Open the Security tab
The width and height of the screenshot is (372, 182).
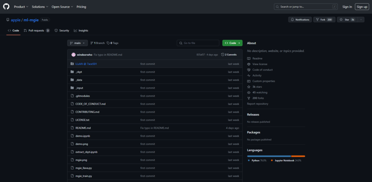[x=62, y=30]
